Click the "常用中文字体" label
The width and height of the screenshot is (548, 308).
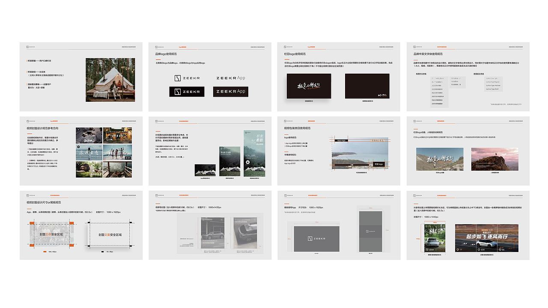421,74
